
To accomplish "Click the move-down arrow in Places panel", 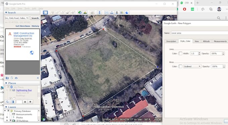I will [30, 102].
